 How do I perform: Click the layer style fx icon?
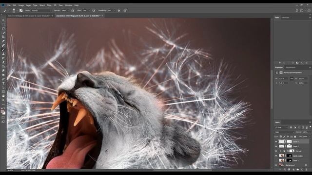[x=285, y=170]
